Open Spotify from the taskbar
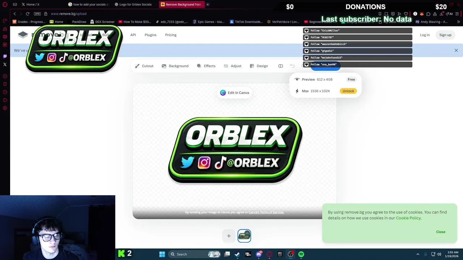The height and width of the screenshot is (260, 463). coord(301,254)
